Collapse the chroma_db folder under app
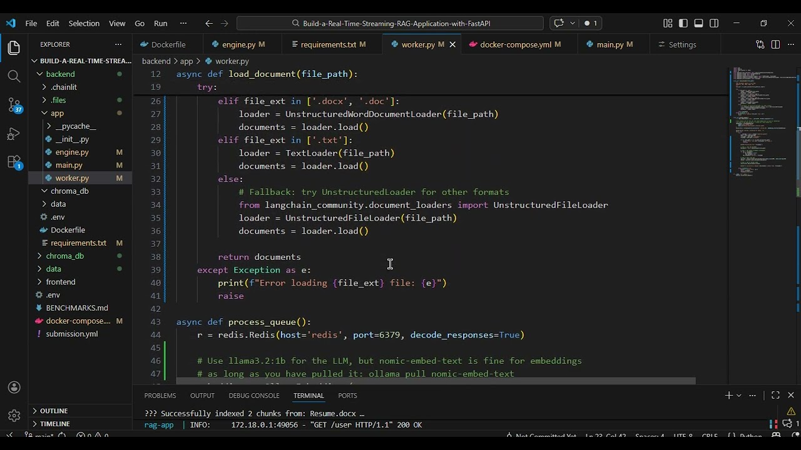The width and height of the screenshot is (801, 450). pos(44,191)
